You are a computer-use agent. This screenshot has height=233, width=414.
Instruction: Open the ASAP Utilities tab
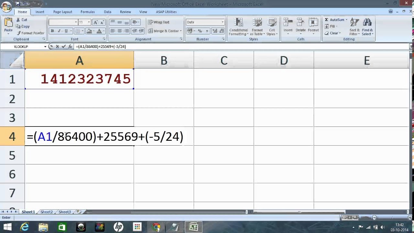pyautogui.click(x=166, y=12)
